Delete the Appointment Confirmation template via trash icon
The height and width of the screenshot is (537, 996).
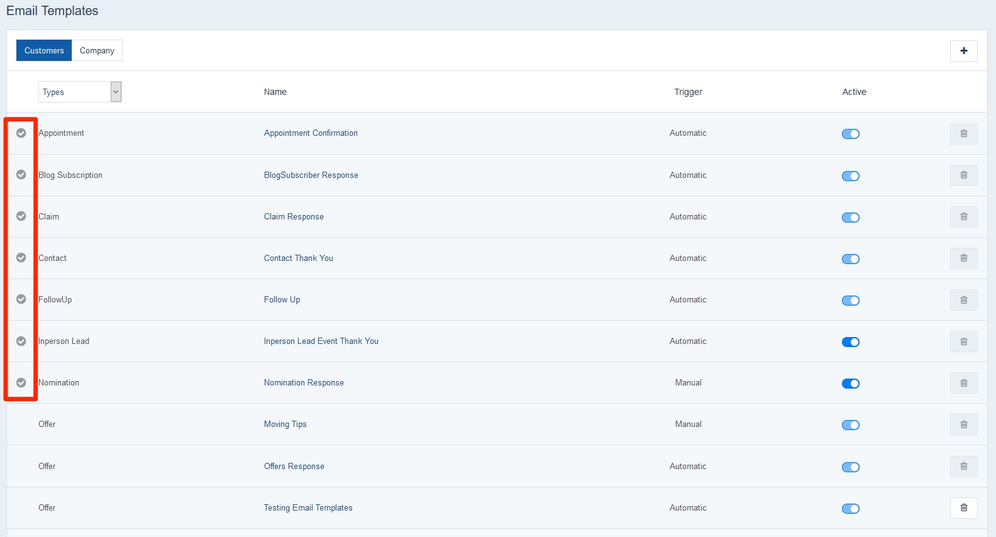[x=963, y=133]
